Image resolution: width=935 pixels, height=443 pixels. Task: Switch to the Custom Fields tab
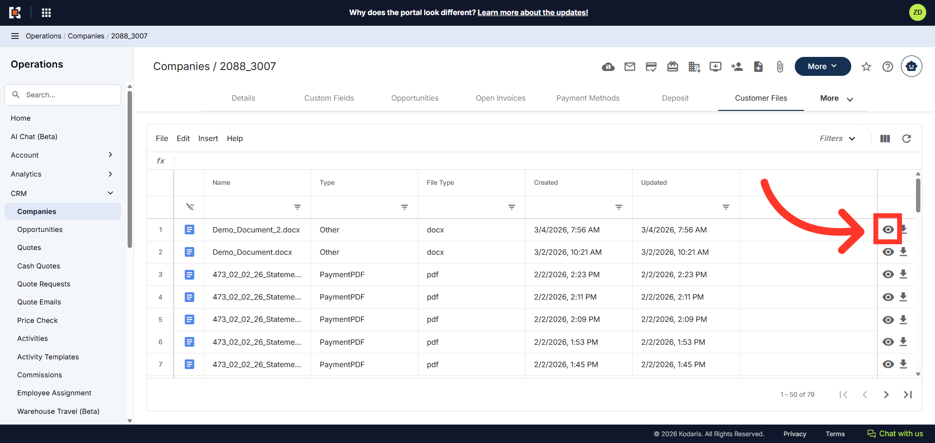click(329, 98)
